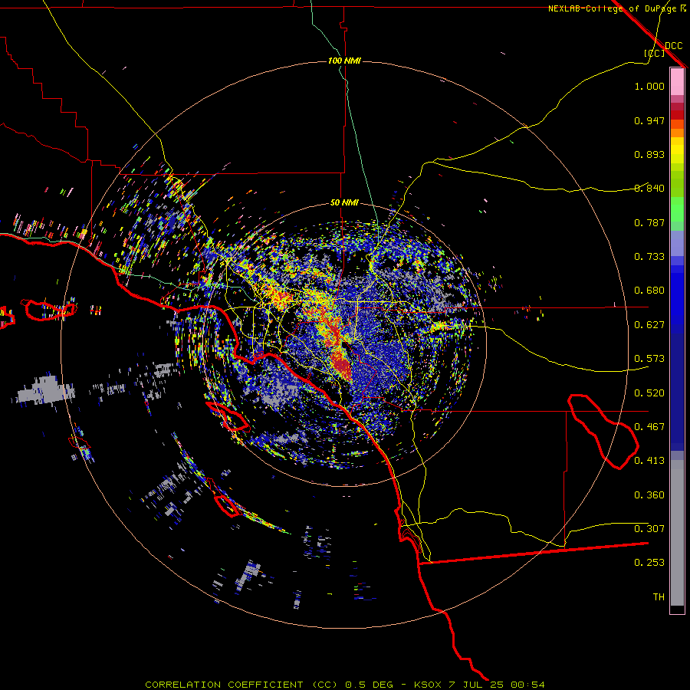Click the 0.733 scale value
The image size is (690, 690).
(x=649, y=257)
